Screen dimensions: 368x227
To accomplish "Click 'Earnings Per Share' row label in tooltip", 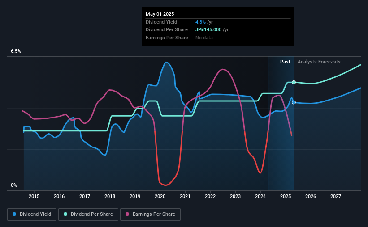I will 167,38.
